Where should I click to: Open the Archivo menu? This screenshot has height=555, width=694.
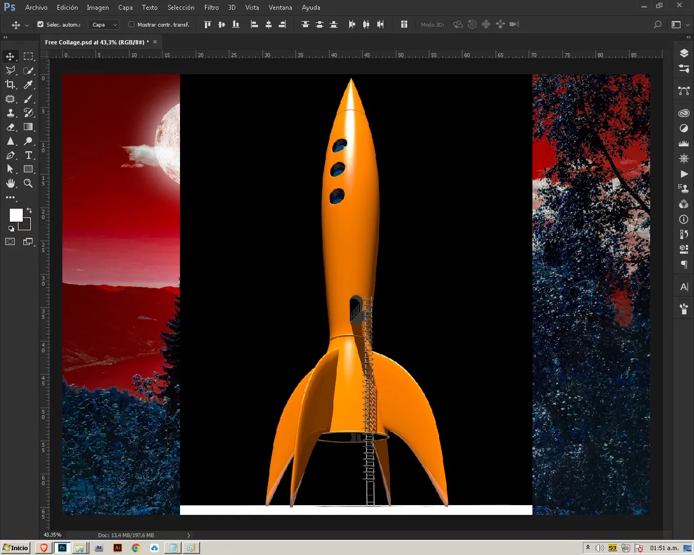[36, 8]
